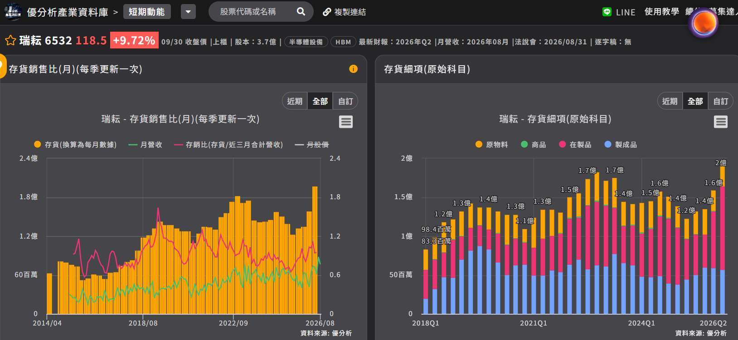This screenshot has height=340, width=738.
Task: Click the +9.72% price change badge
Action: [x=134, y=40]
